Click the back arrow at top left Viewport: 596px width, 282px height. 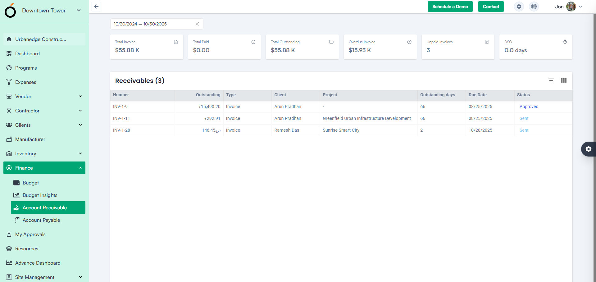pos(96,7)
